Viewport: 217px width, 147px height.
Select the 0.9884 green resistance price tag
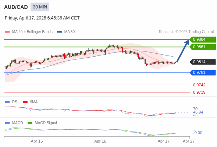[203, 40]
